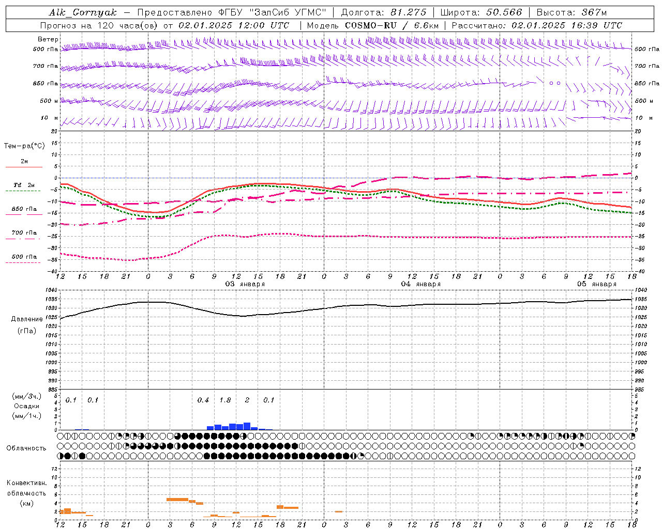Select the 05 января date label

pyautogui.click(x=597, y=284)
